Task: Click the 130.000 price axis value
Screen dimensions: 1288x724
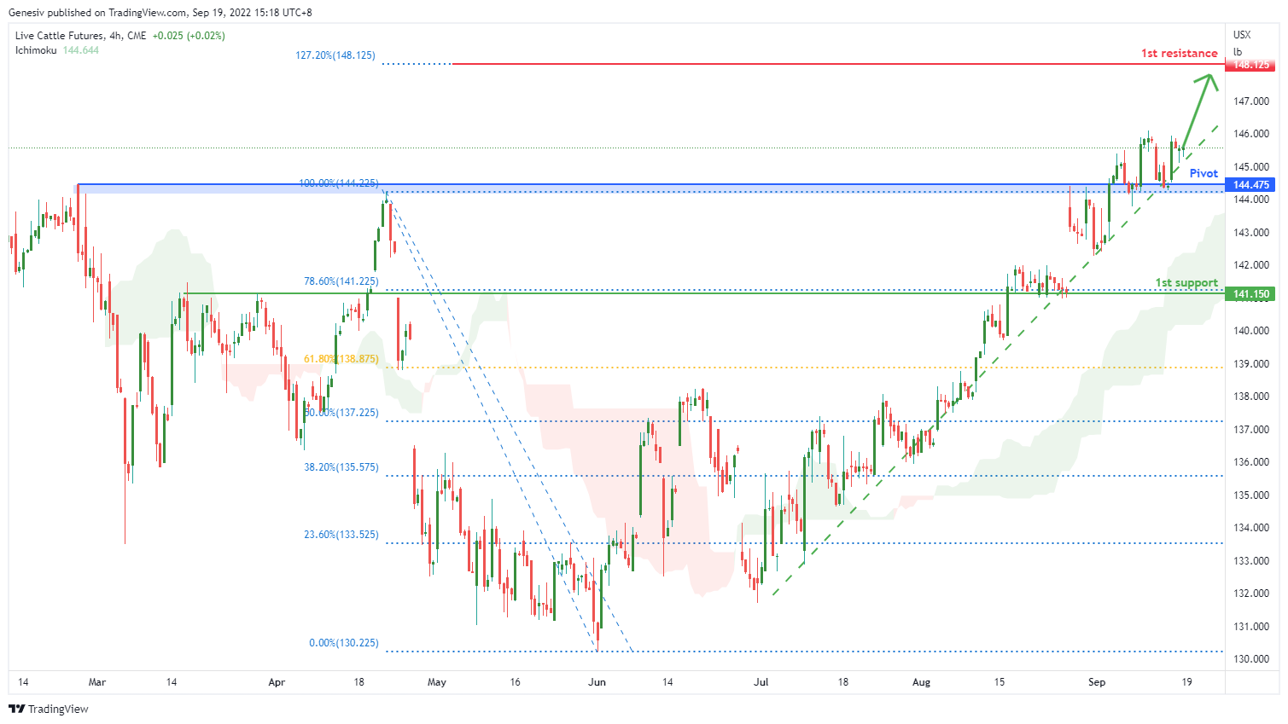Action: pos(1251,659)
